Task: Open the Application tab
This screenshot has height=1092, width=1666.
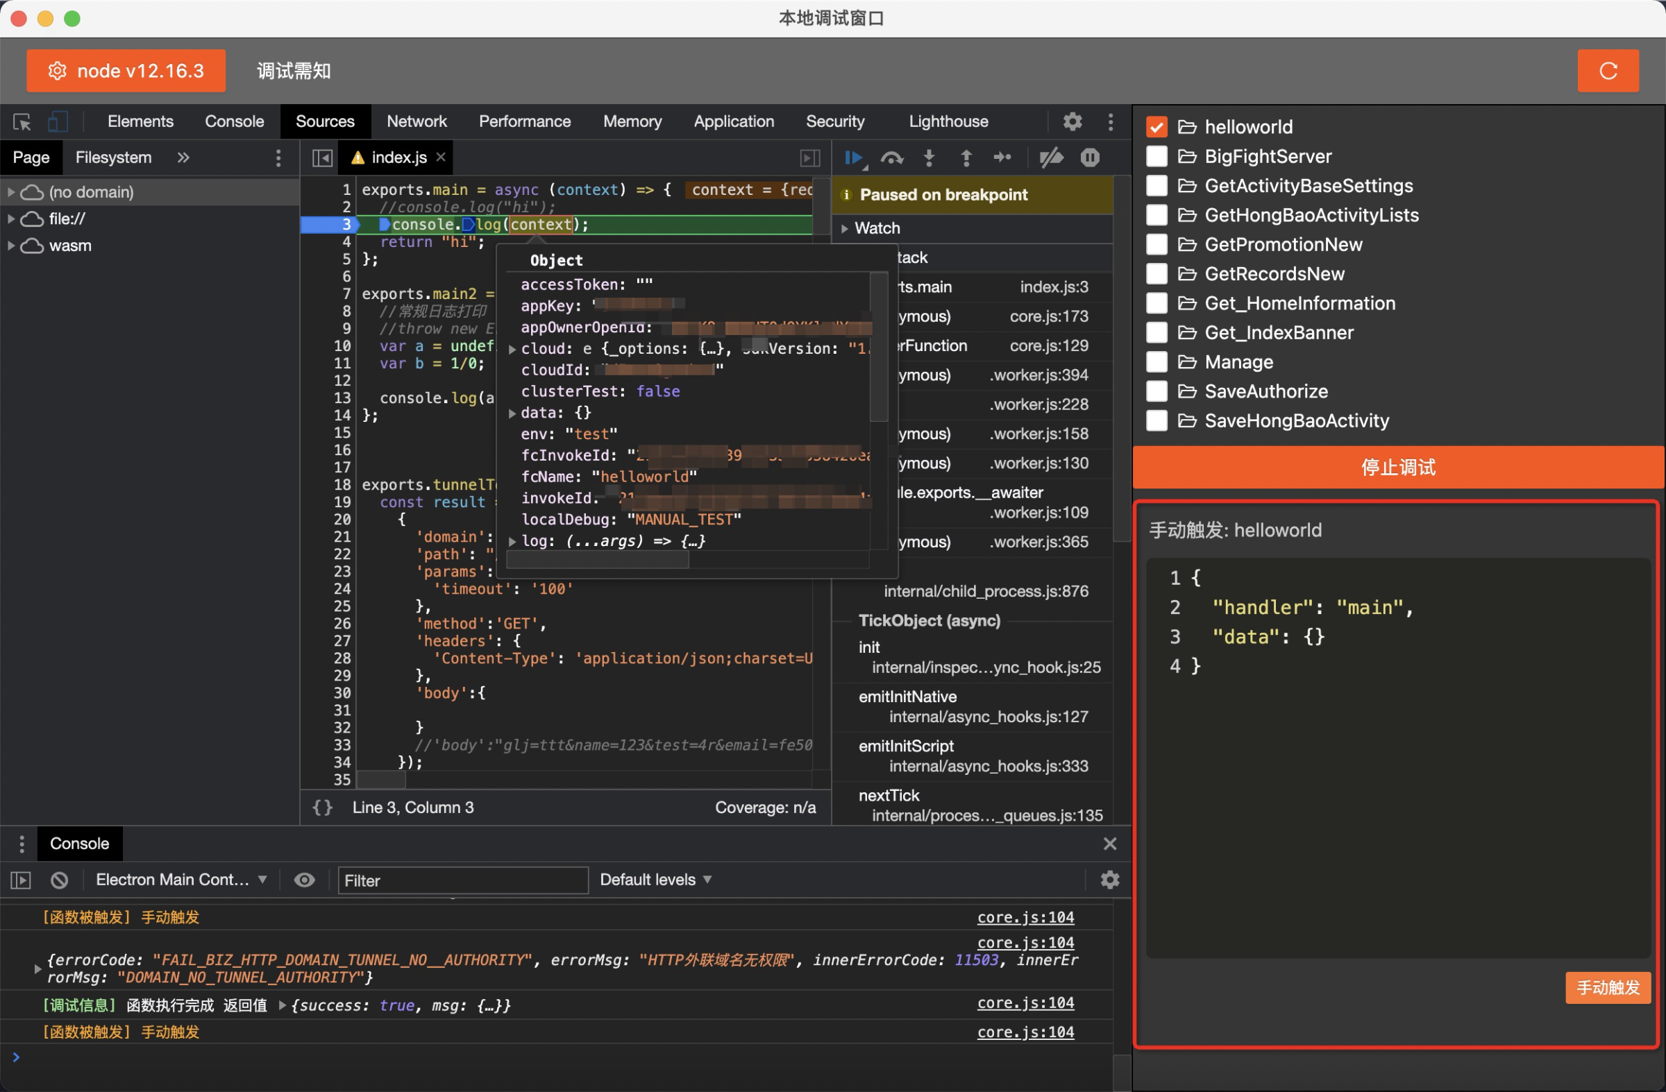Action: 734,121
